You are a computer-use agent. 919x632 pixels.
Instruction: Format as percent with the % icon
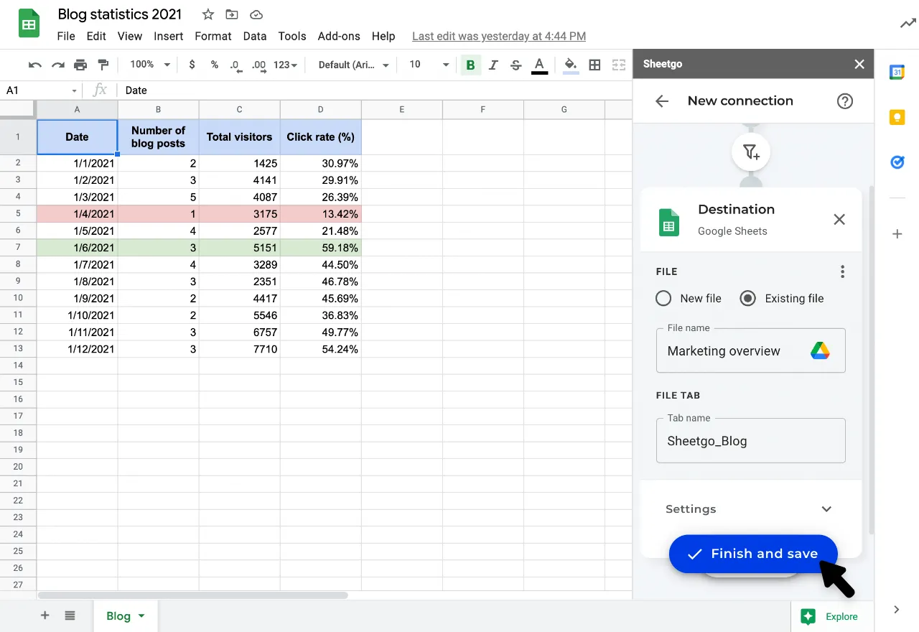[214, 65]
